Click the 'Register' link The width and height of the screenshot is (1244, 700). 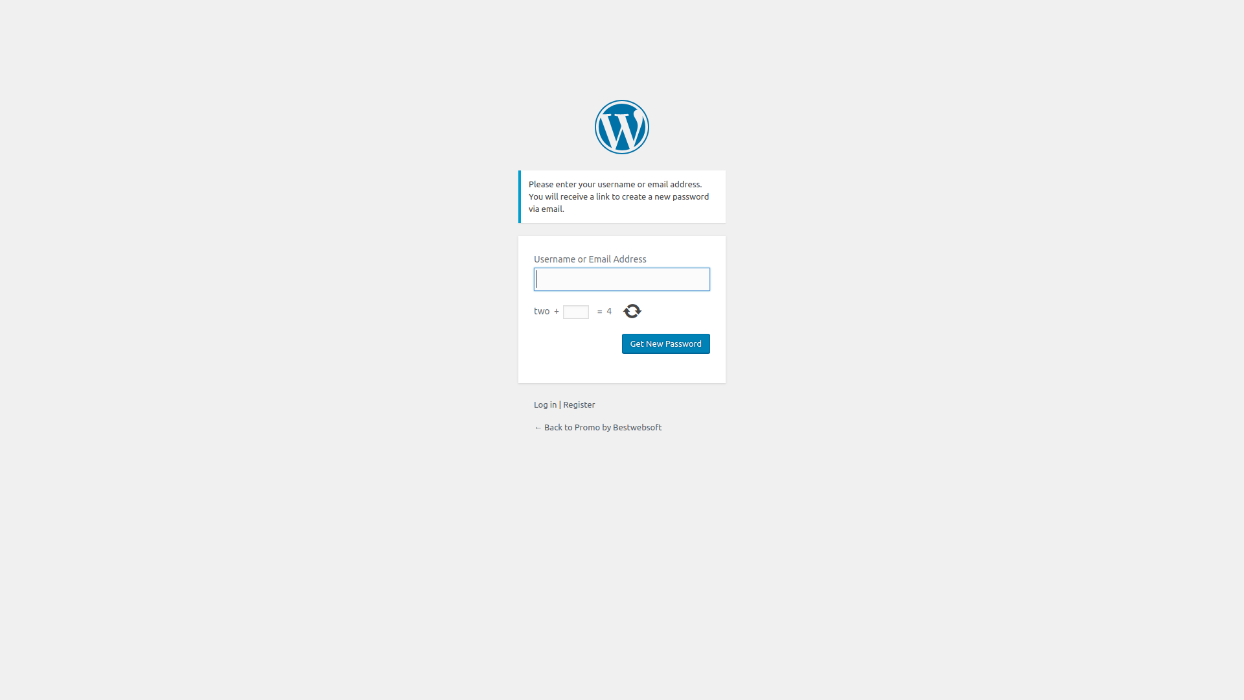coord(579,404)
